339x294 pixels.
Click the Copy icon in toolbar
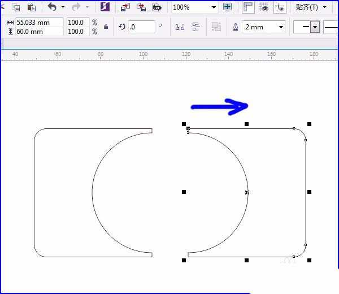point(16,8)
